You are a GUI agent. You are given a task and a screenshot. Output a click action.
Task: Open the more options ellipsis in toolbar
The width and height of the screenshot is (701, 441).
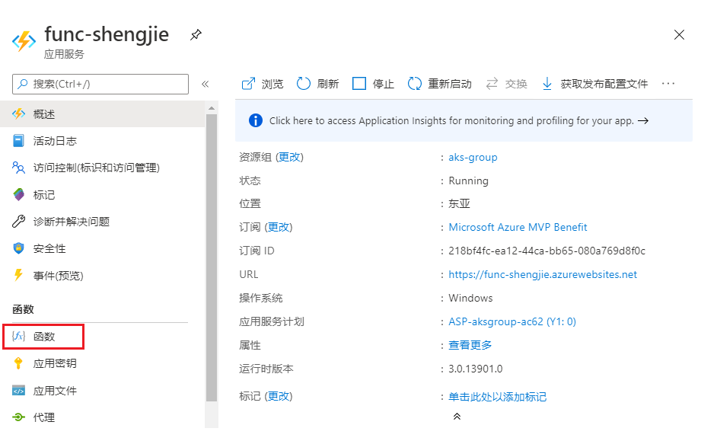tap(668, 84)
